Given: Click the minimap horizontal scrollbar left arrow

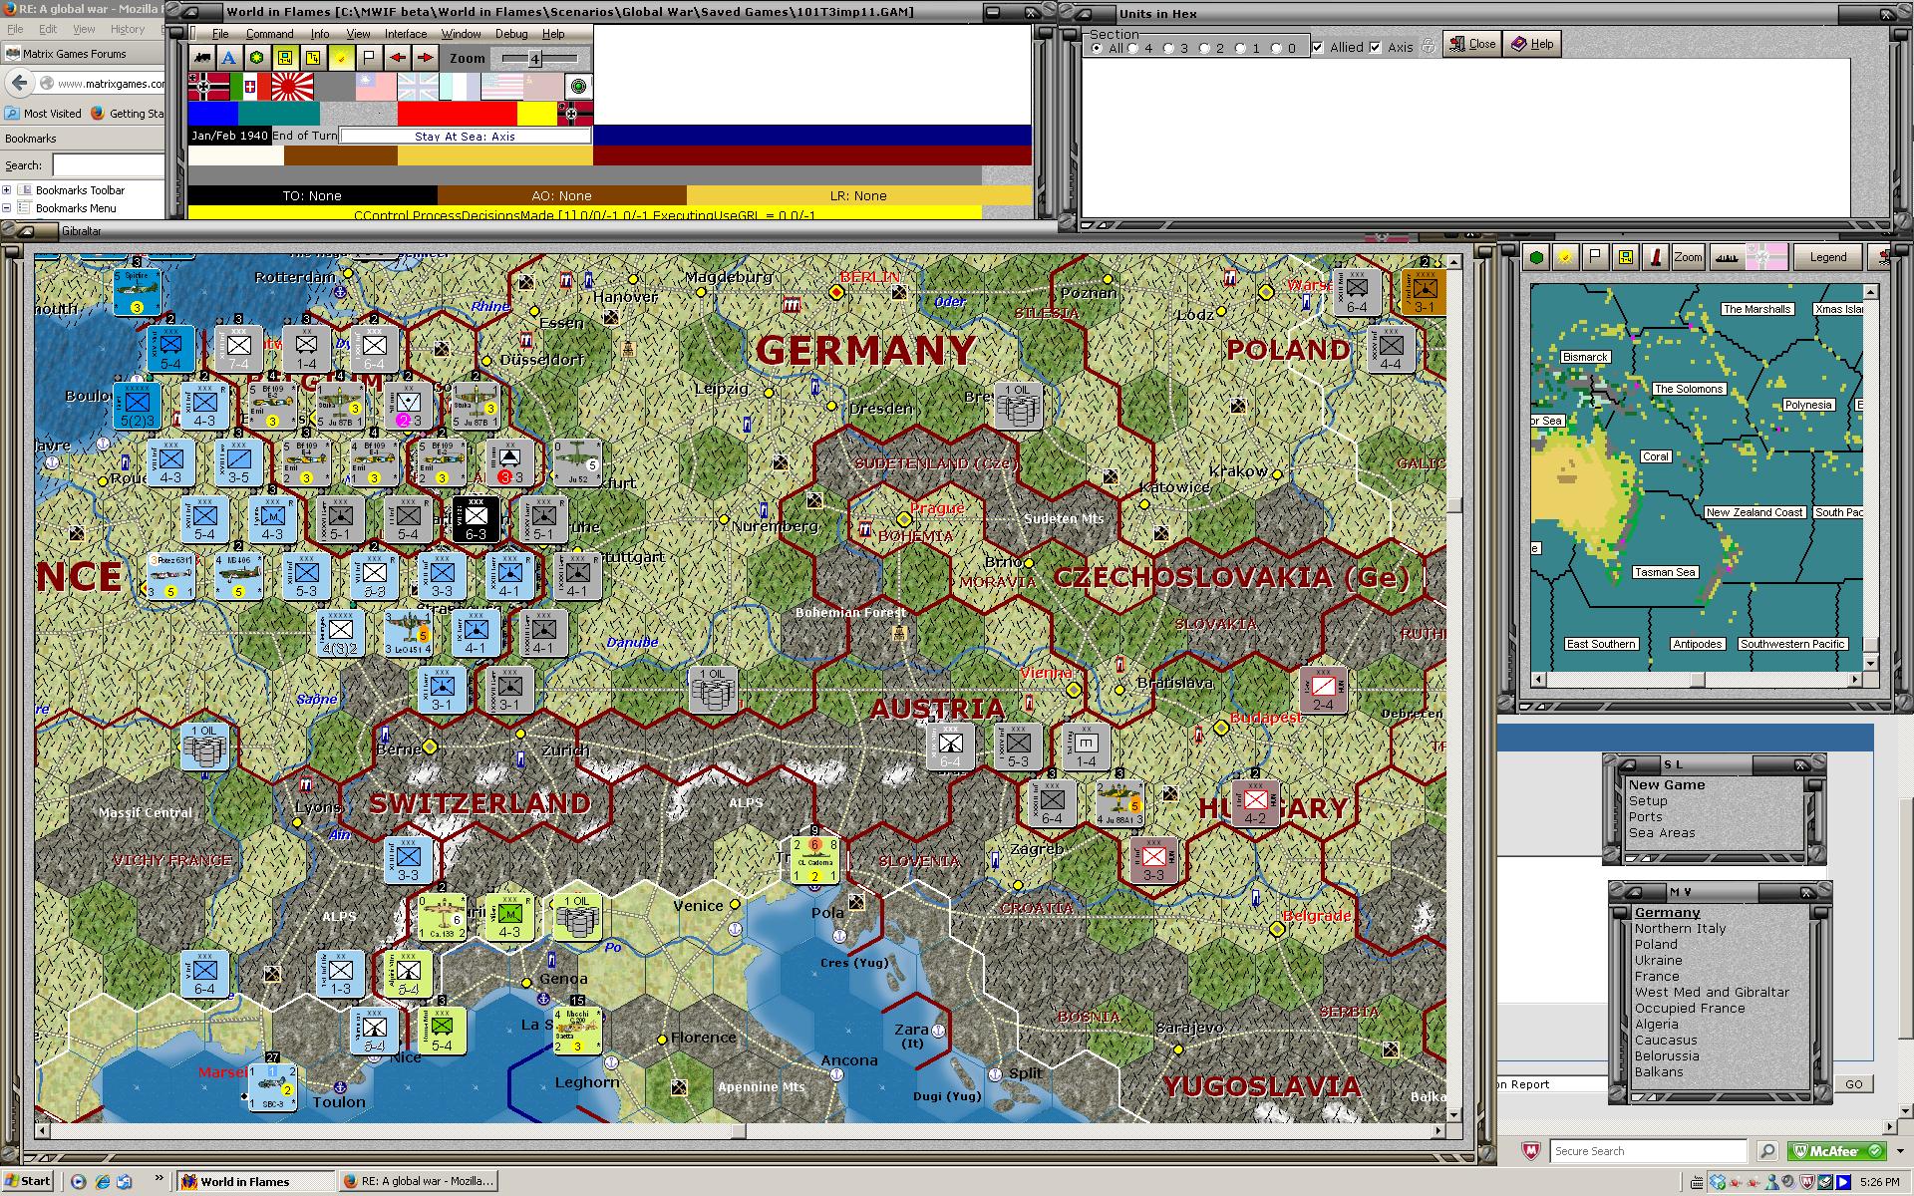Looking at the screenshot, I should point(1538,680).
